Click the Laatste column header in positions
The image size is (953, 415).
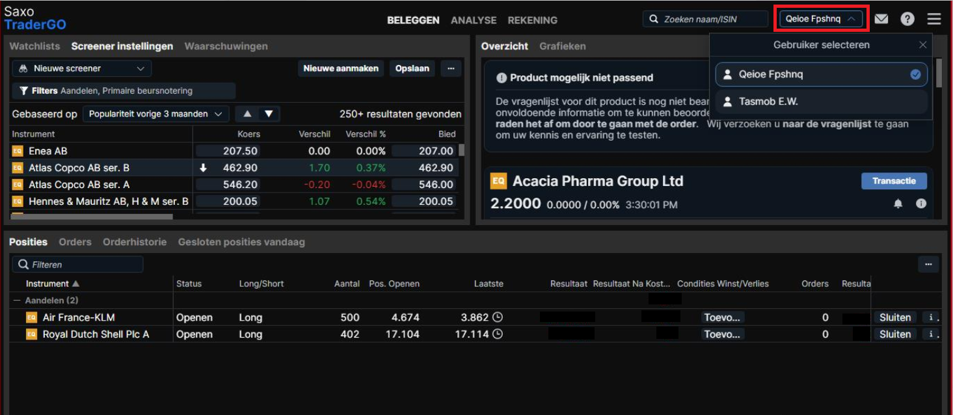pyautogui.click(x=489, y=284)
